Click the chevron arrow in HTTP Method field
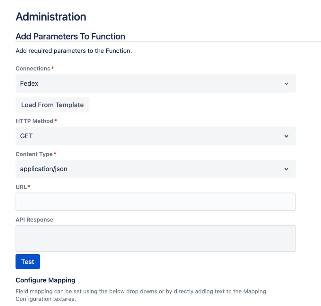321x306 pixels. click(286, 136)
